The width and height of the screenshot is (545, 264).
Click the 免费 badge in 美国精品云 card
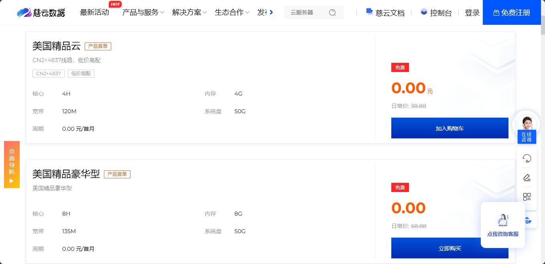click(x=400, y=68)
